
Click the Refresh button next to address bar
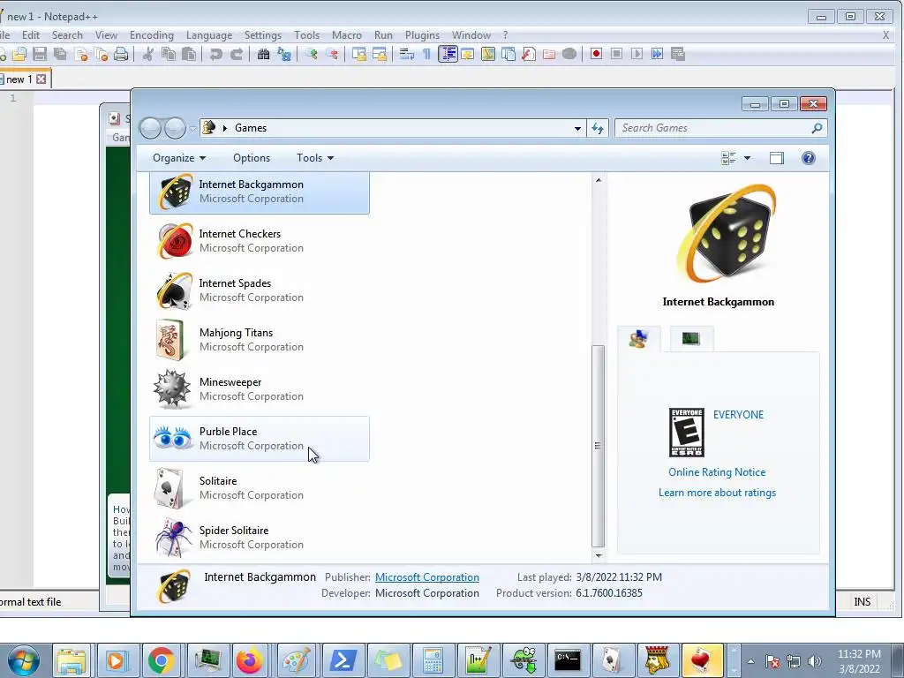[598, 128]
